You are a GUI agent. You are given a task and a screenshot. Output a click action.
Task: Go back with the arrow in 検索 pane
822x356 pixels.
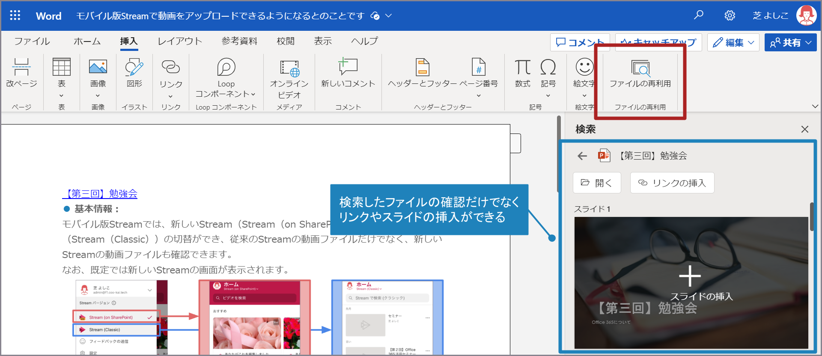[x=582, y=156]
